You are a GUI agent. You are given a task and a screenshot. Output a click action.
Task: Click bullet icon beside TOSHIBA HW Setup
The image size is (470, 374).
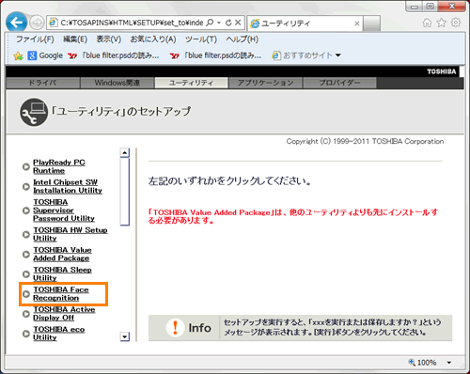pyautogui.click(x=26, y=235)
